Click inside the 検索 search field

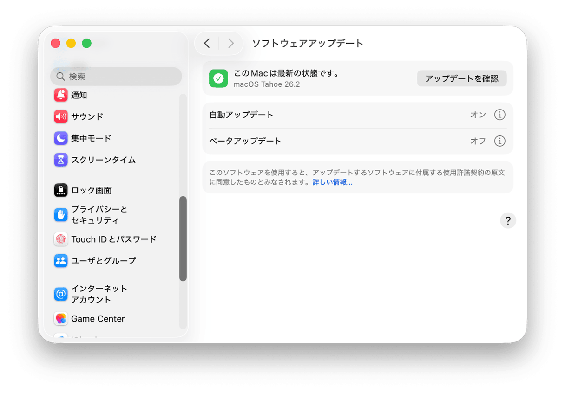[x=116, y=76]
